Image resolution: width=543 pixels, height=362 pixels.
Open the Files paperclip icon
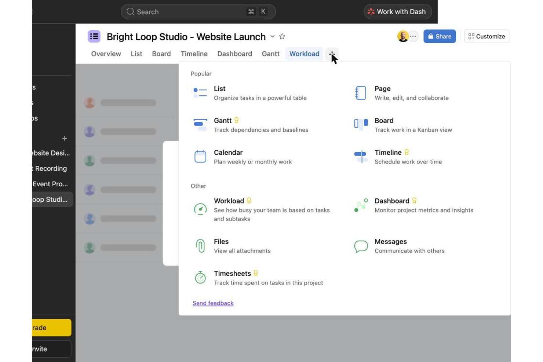click(200, 246)
